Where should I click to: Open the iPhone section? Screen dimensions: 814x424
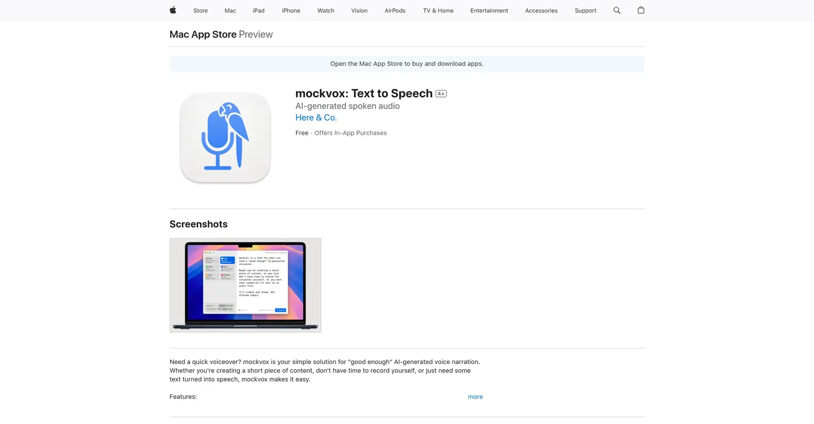click(291, 10)
